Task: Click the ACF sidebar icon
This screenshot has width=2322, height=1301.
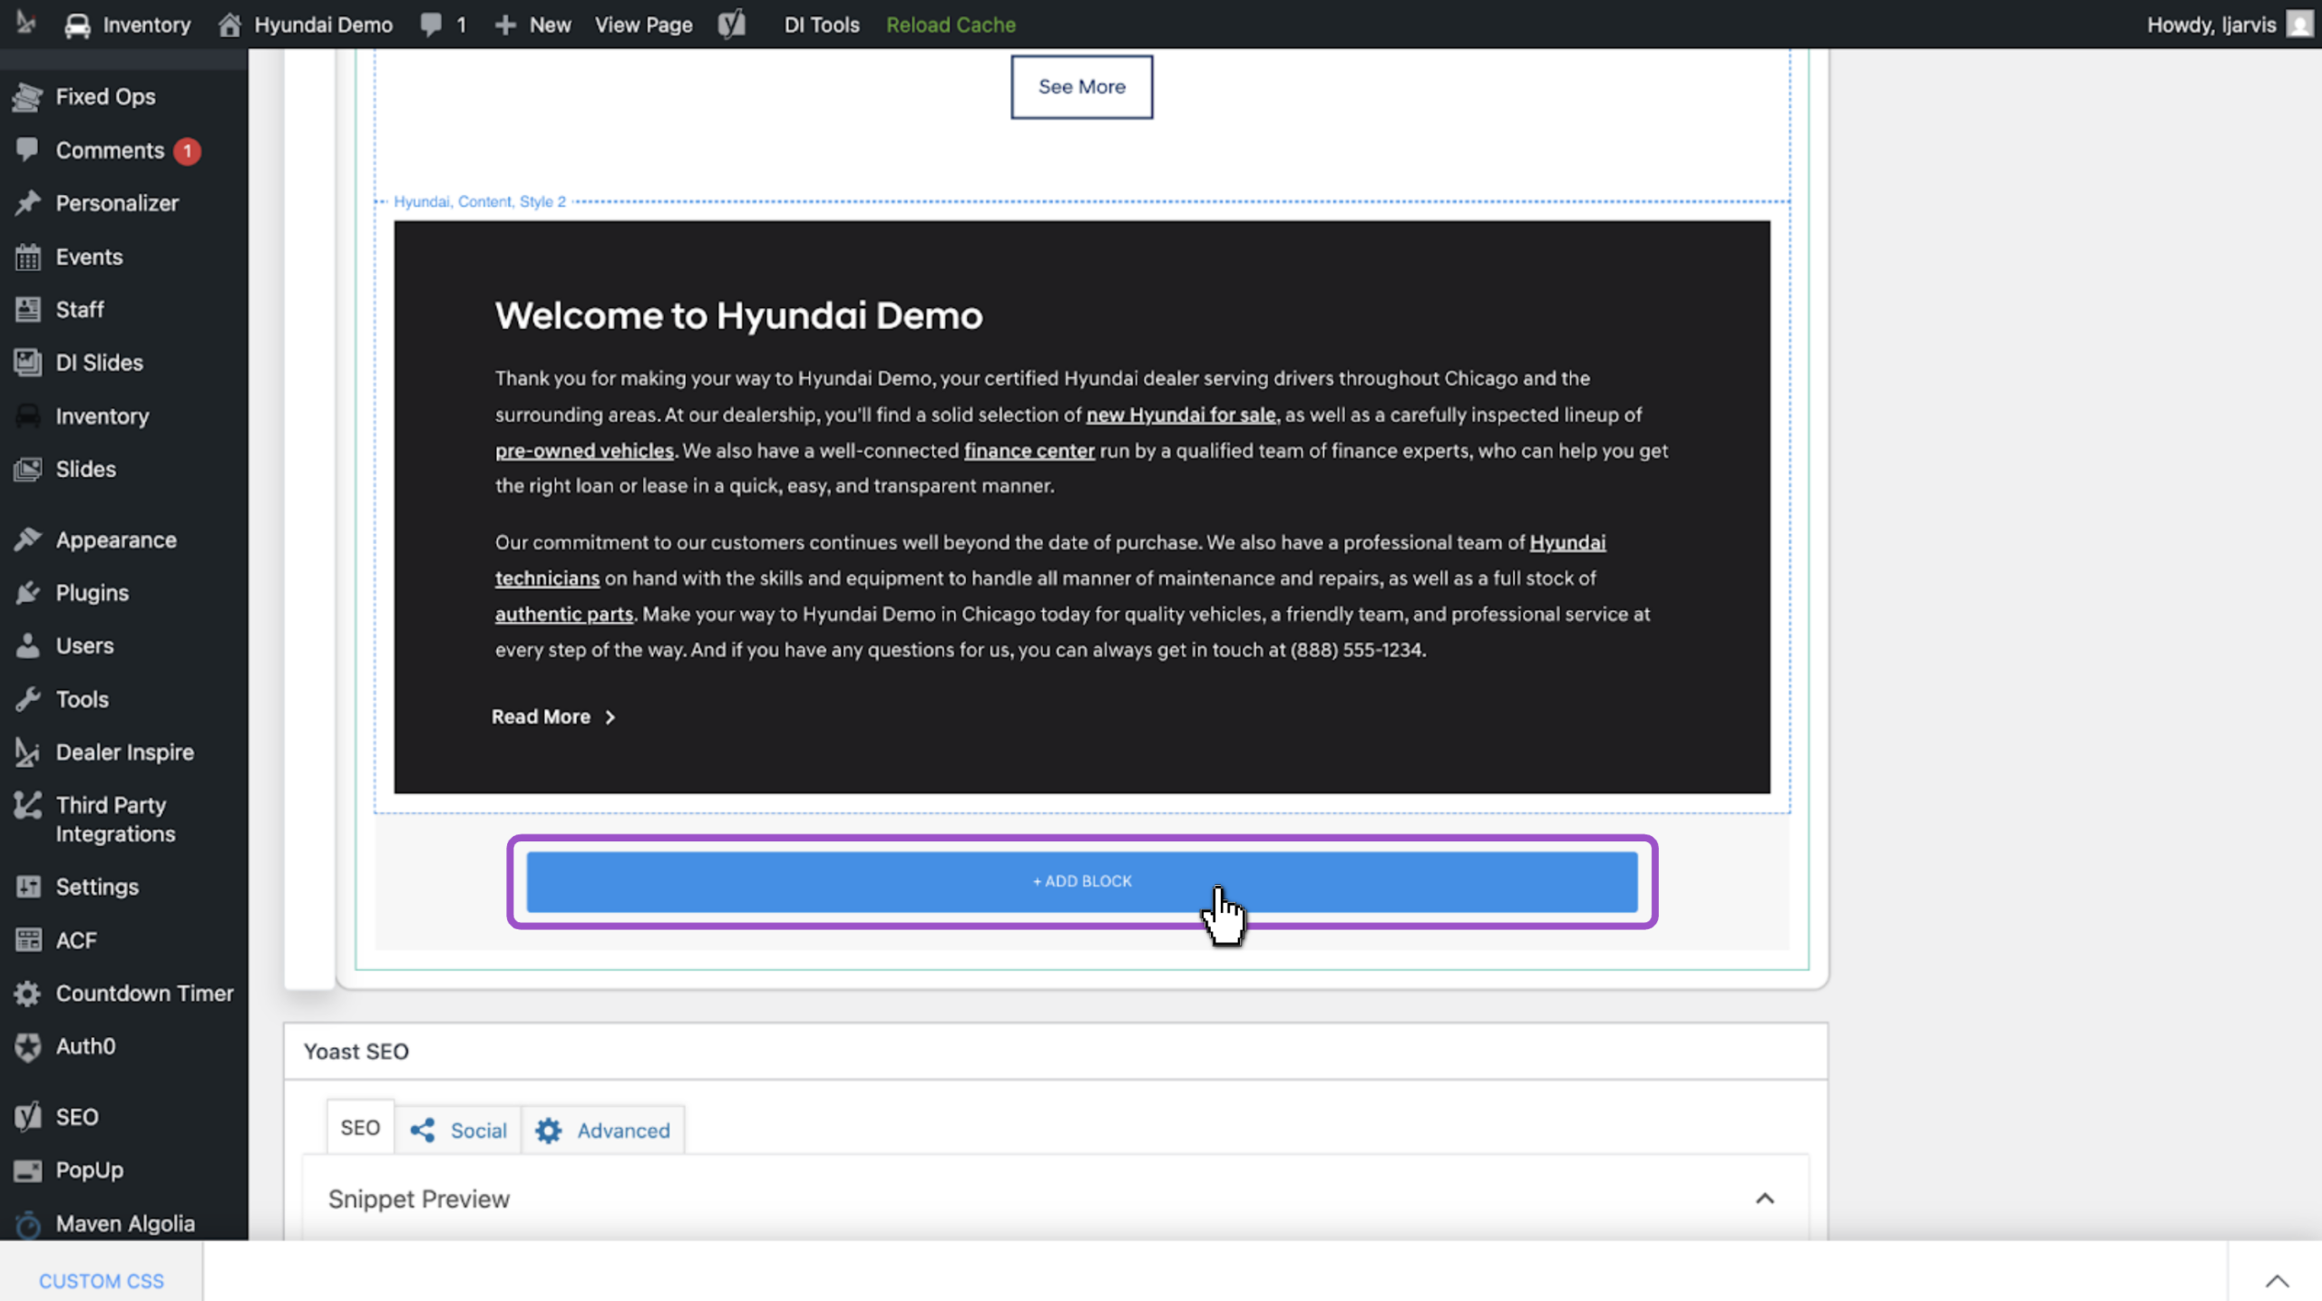Action: (27, 940)
